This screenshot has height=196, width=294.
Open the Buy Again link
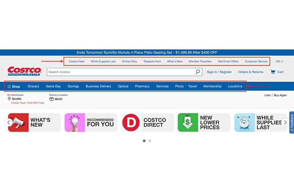point(280,95)
